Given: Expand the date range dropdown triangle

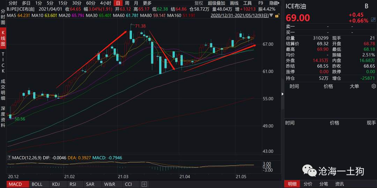Looking at the screenshot, I should click(x=272, y=16).
